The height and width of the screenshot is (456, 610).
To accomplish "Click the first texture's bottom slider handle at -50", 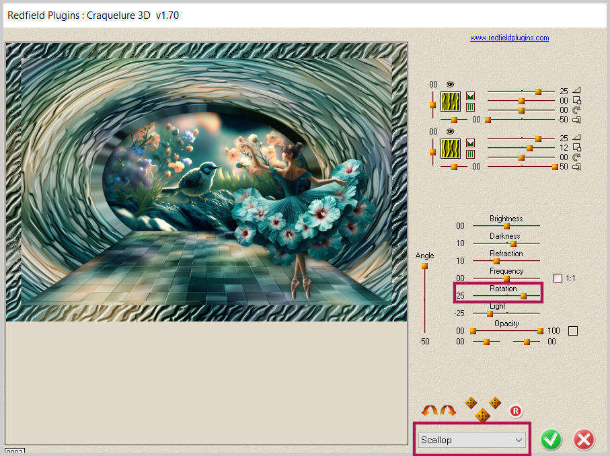I will [488, 120].
